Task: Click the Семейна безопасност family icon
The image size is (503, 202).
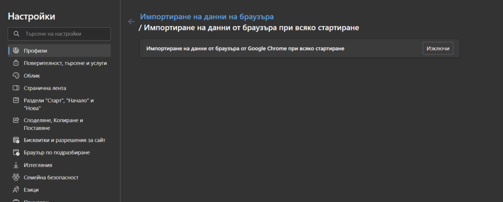Action: [x=16, y=177]
